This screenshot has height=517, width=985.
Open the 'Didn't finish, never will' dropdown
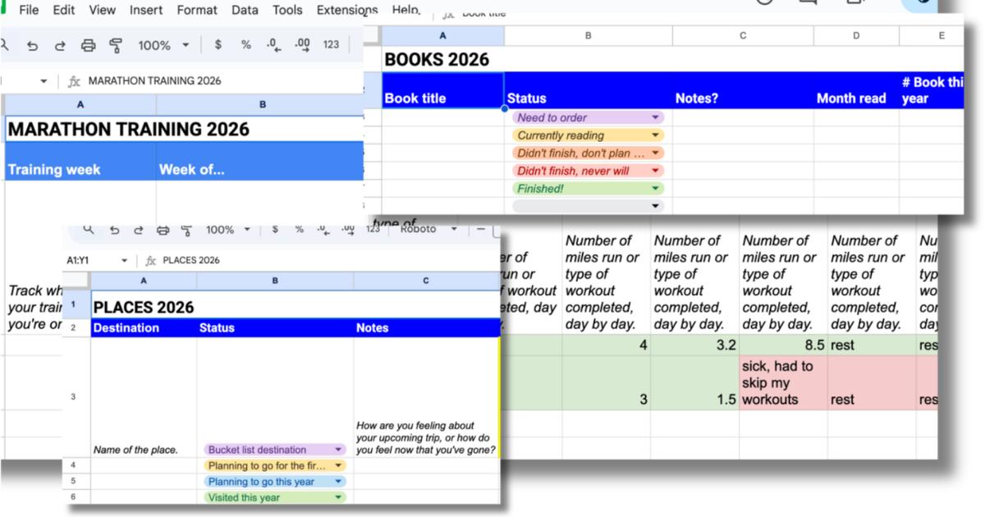655,171
